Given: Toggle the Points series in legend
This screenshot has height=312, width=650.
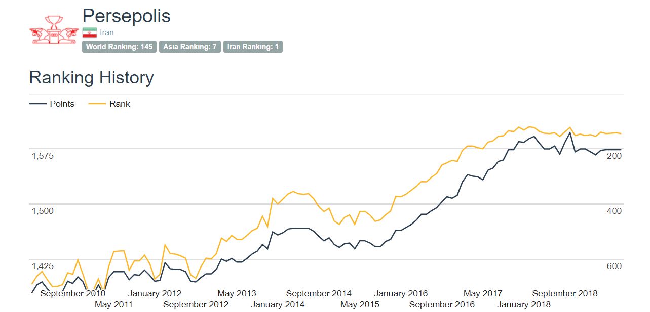Looking at the screenshot, I should coord(52,104).
